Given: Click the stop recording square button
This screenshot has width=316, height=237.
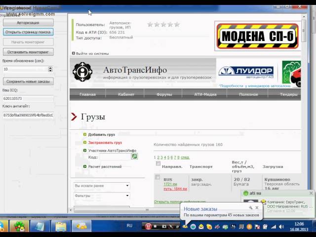Looking at the screenshot, I should [155, 227].
